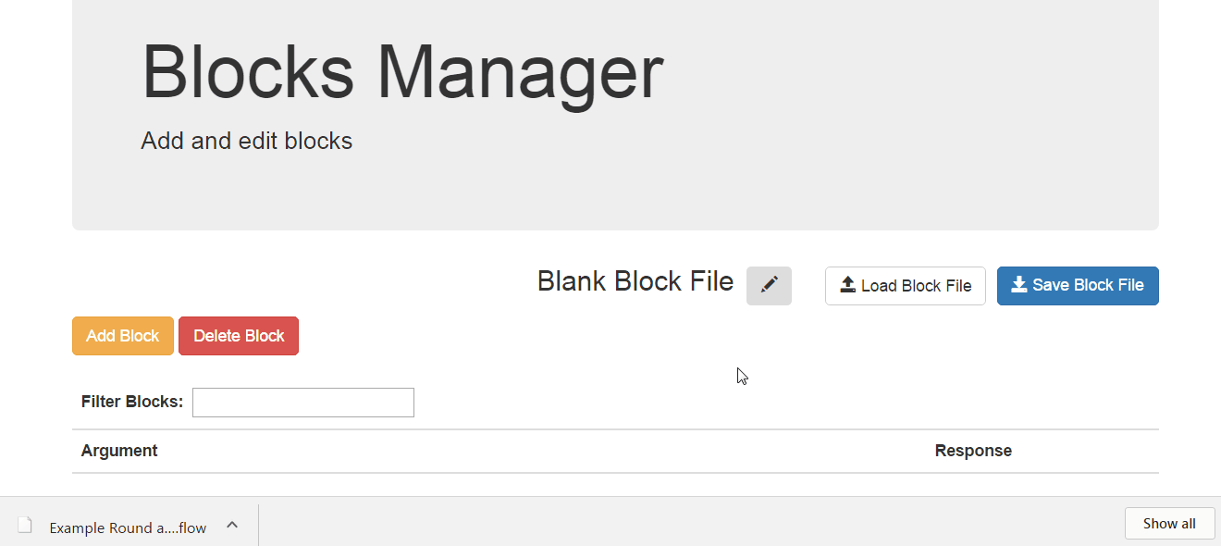Expand the chevron menu for the downloaded flow file

tap(232, 525)
